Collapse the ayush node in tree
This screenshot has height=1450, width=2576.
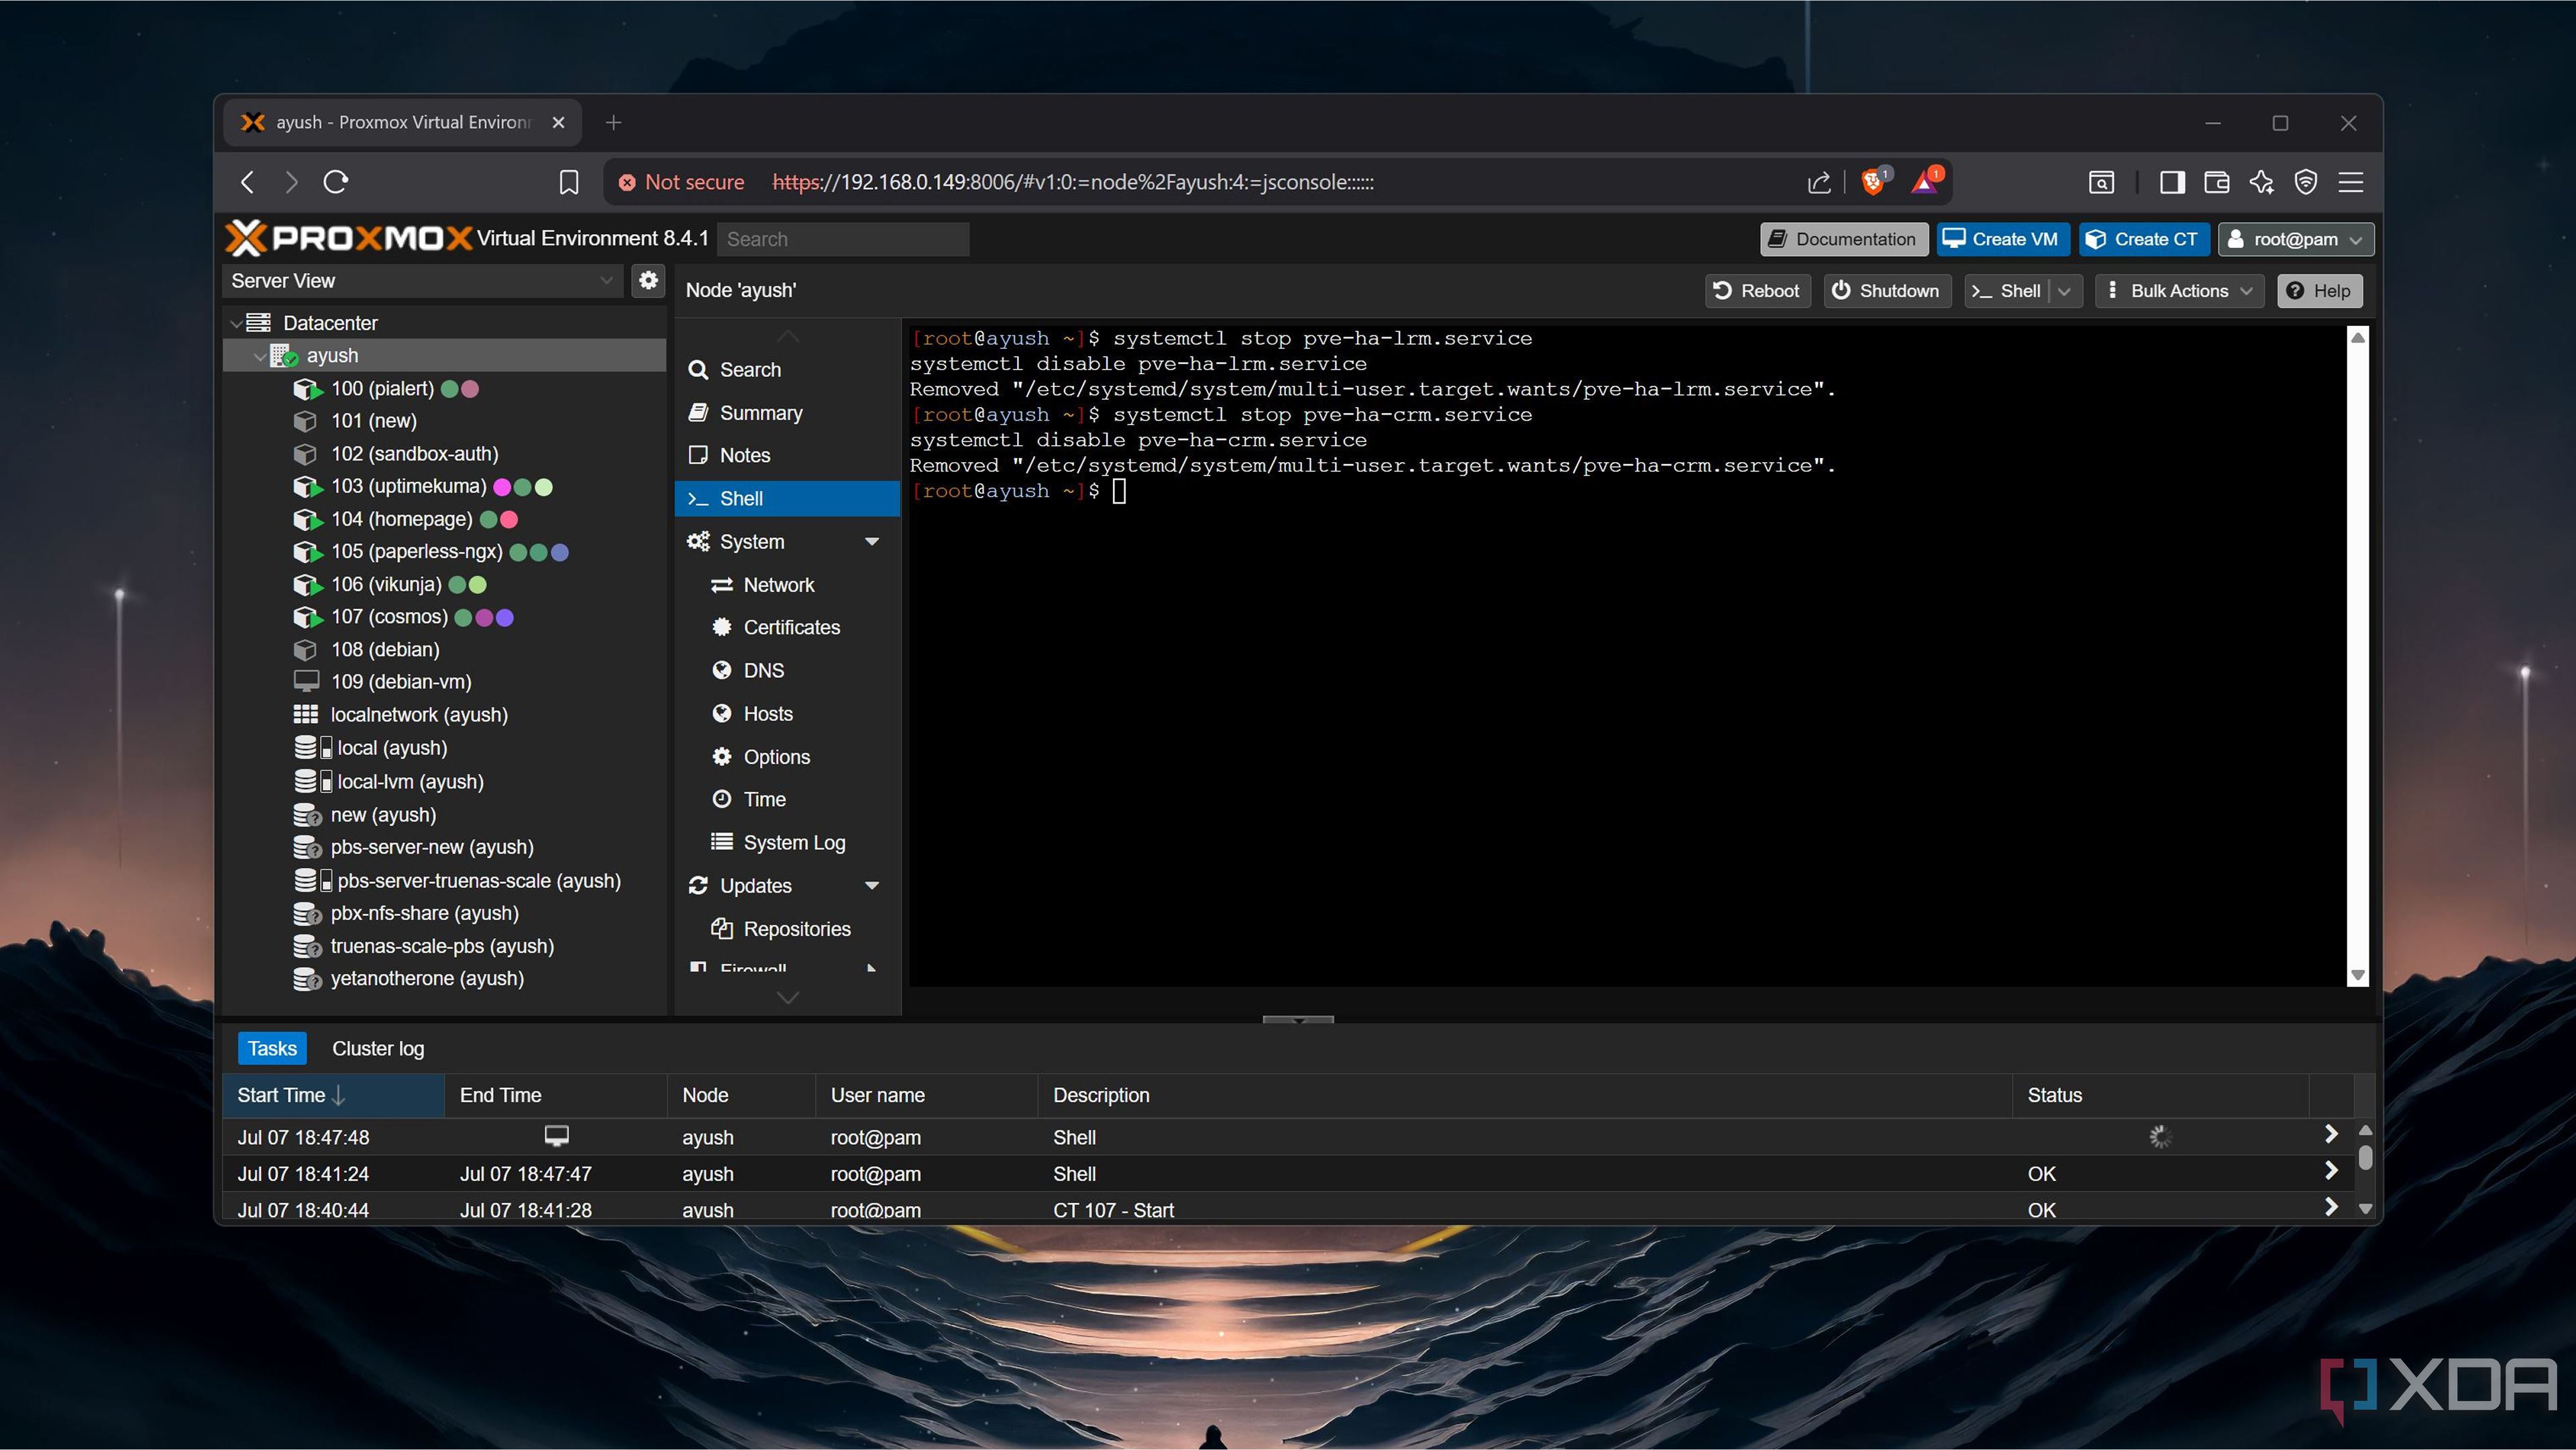coord(260,356)
